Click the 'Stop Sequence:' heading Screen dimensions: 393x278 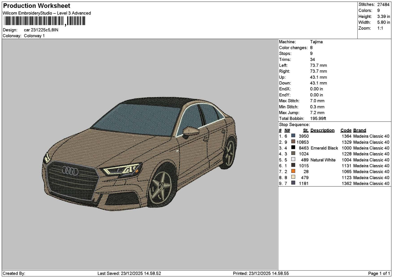[x=294, y=125]
